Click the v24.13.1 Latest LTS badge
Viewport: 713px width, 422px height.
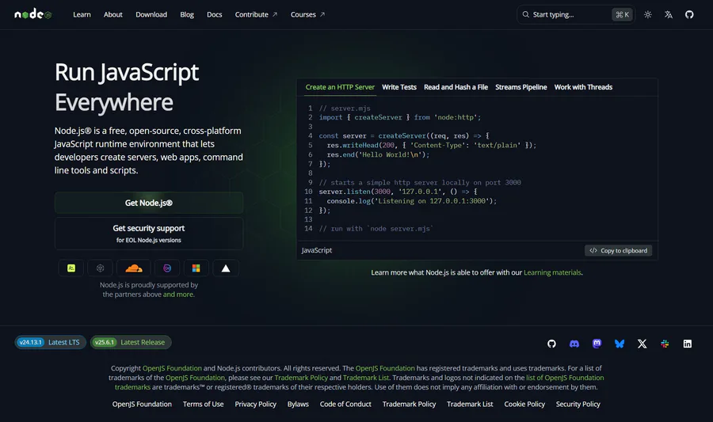(x=50, y=343)
